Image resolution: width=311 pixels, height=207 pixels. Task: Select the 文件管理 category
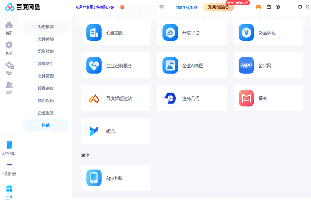45,76
